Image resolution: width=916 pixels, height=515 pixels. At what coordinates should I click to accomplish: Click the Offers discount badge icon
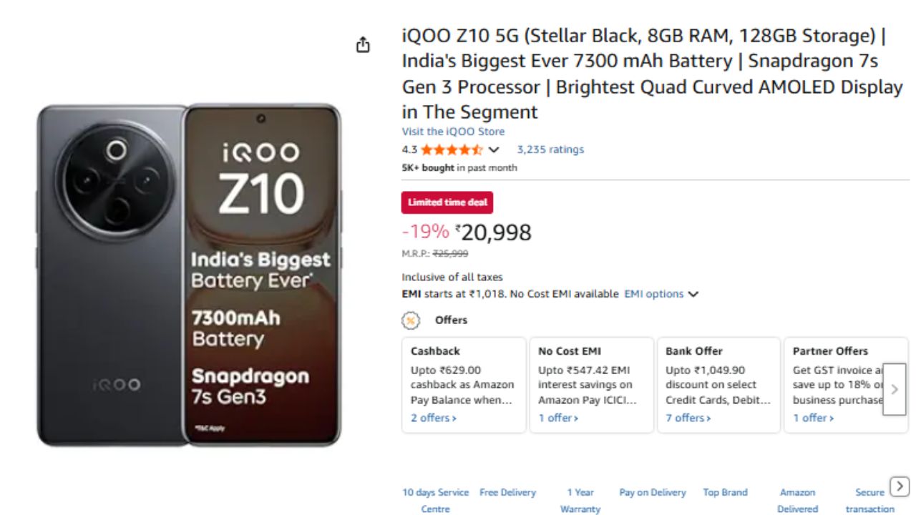coord(411,320)
